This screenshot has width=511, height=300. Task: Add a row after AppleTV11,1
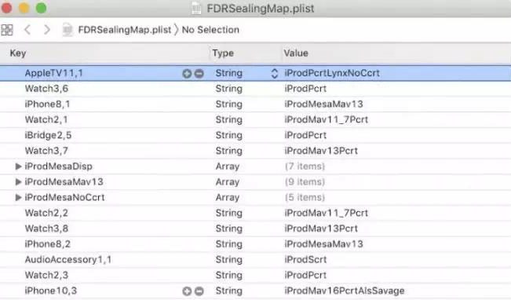coord(187,74)
